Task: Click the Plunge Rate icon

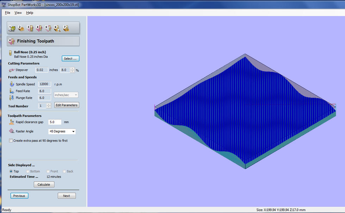Action: pyautogui.click(x=12, y=98)
